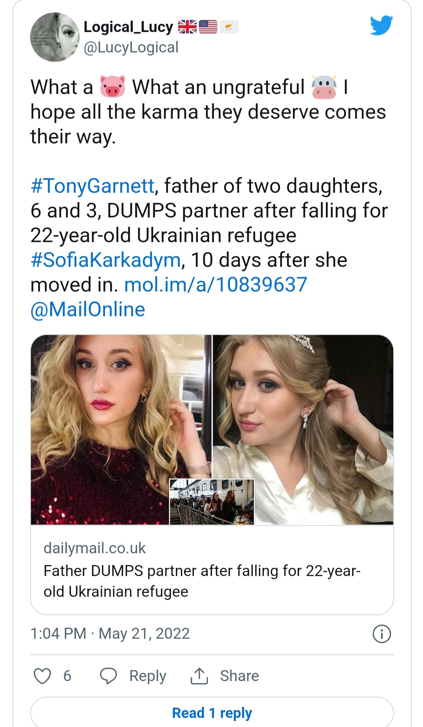Click the share upload arrow icon
The height and width of the screenshot is (727, 423).
(199, 676)
